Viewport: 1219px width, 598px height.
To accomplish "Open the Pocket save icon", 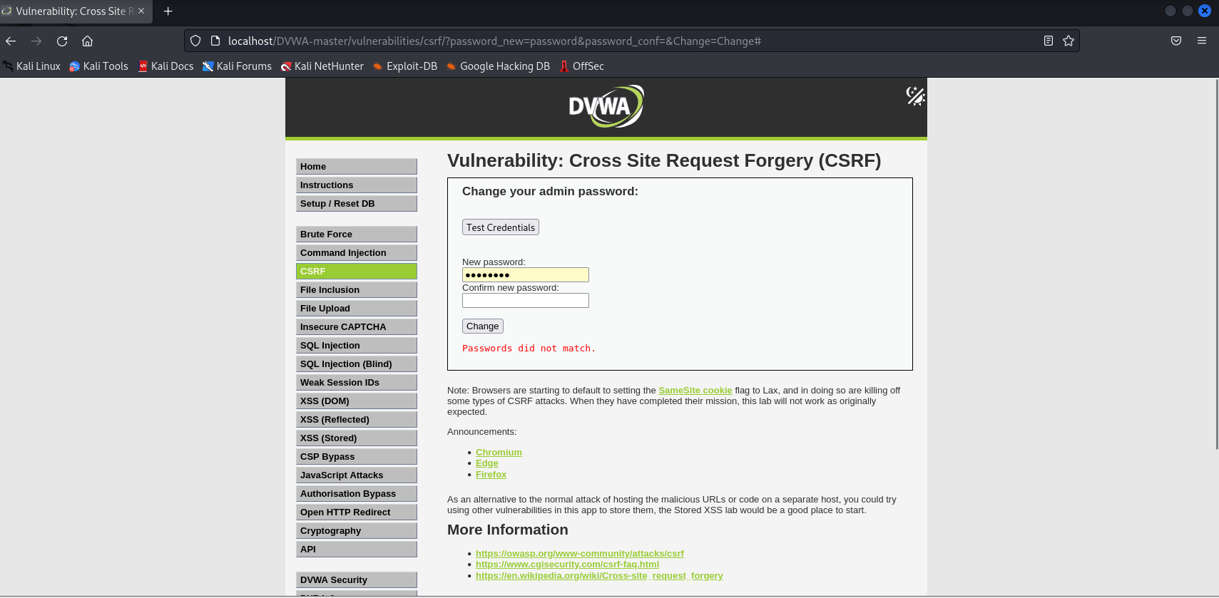I will (x=1176, y=41).
